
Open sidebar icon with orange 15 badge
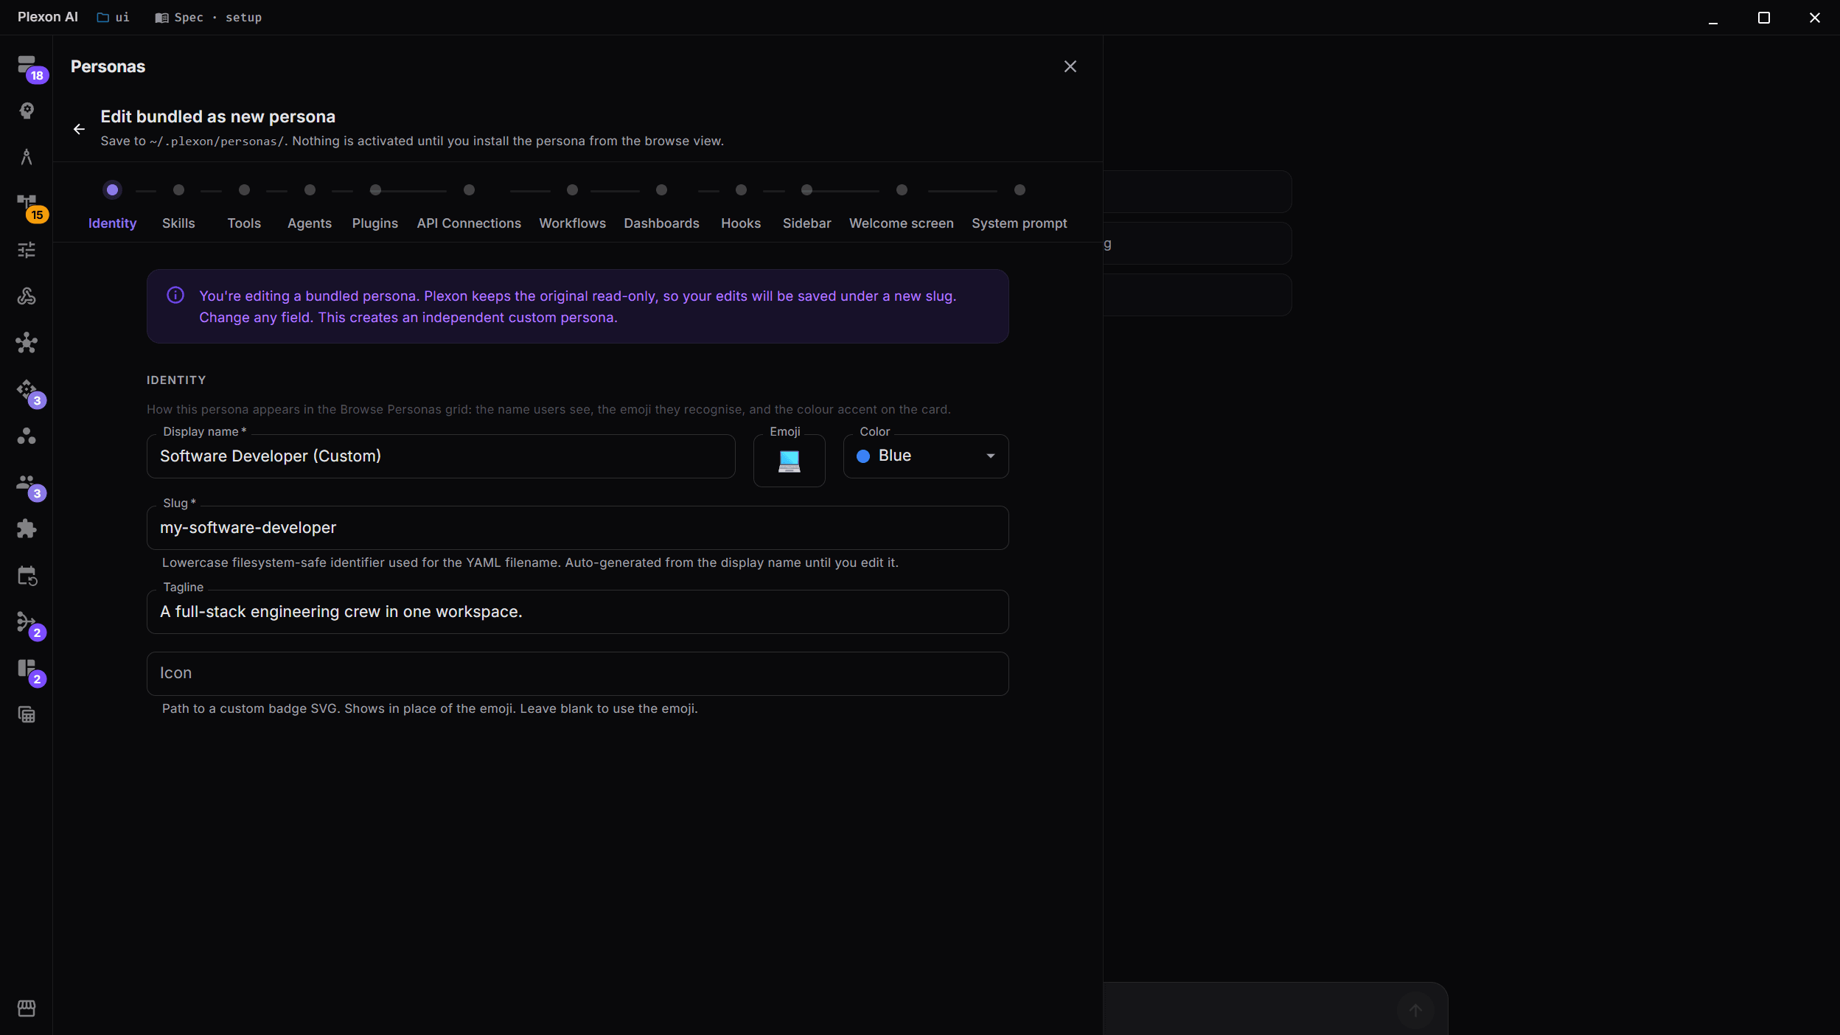coord(27,203)
